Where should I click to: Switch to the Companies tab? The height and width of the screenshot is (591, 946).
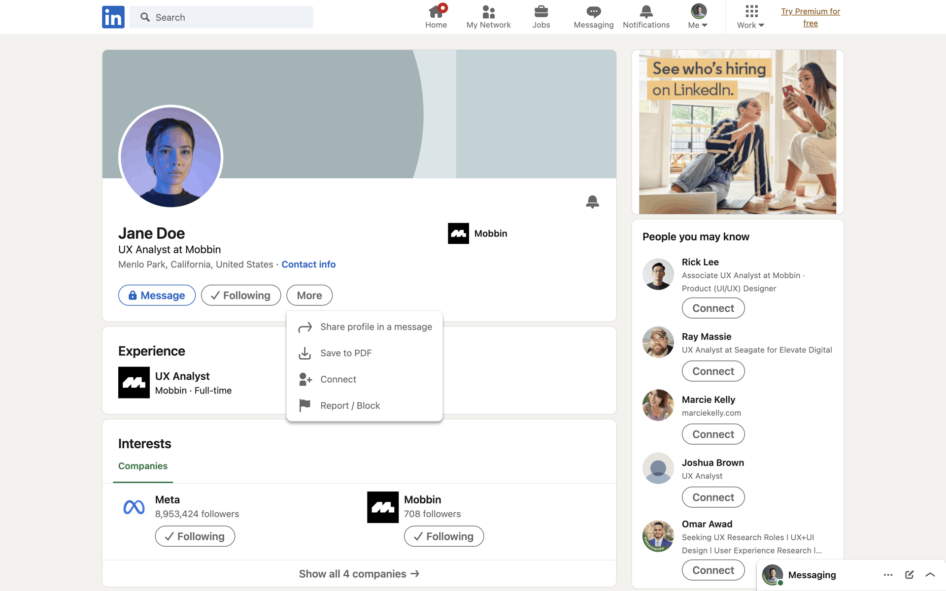pyautogui.click(x=143, y=466)
